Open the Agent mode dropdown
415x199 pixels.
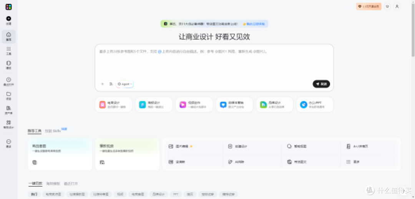pyautogui.click(x=124, y=84)
